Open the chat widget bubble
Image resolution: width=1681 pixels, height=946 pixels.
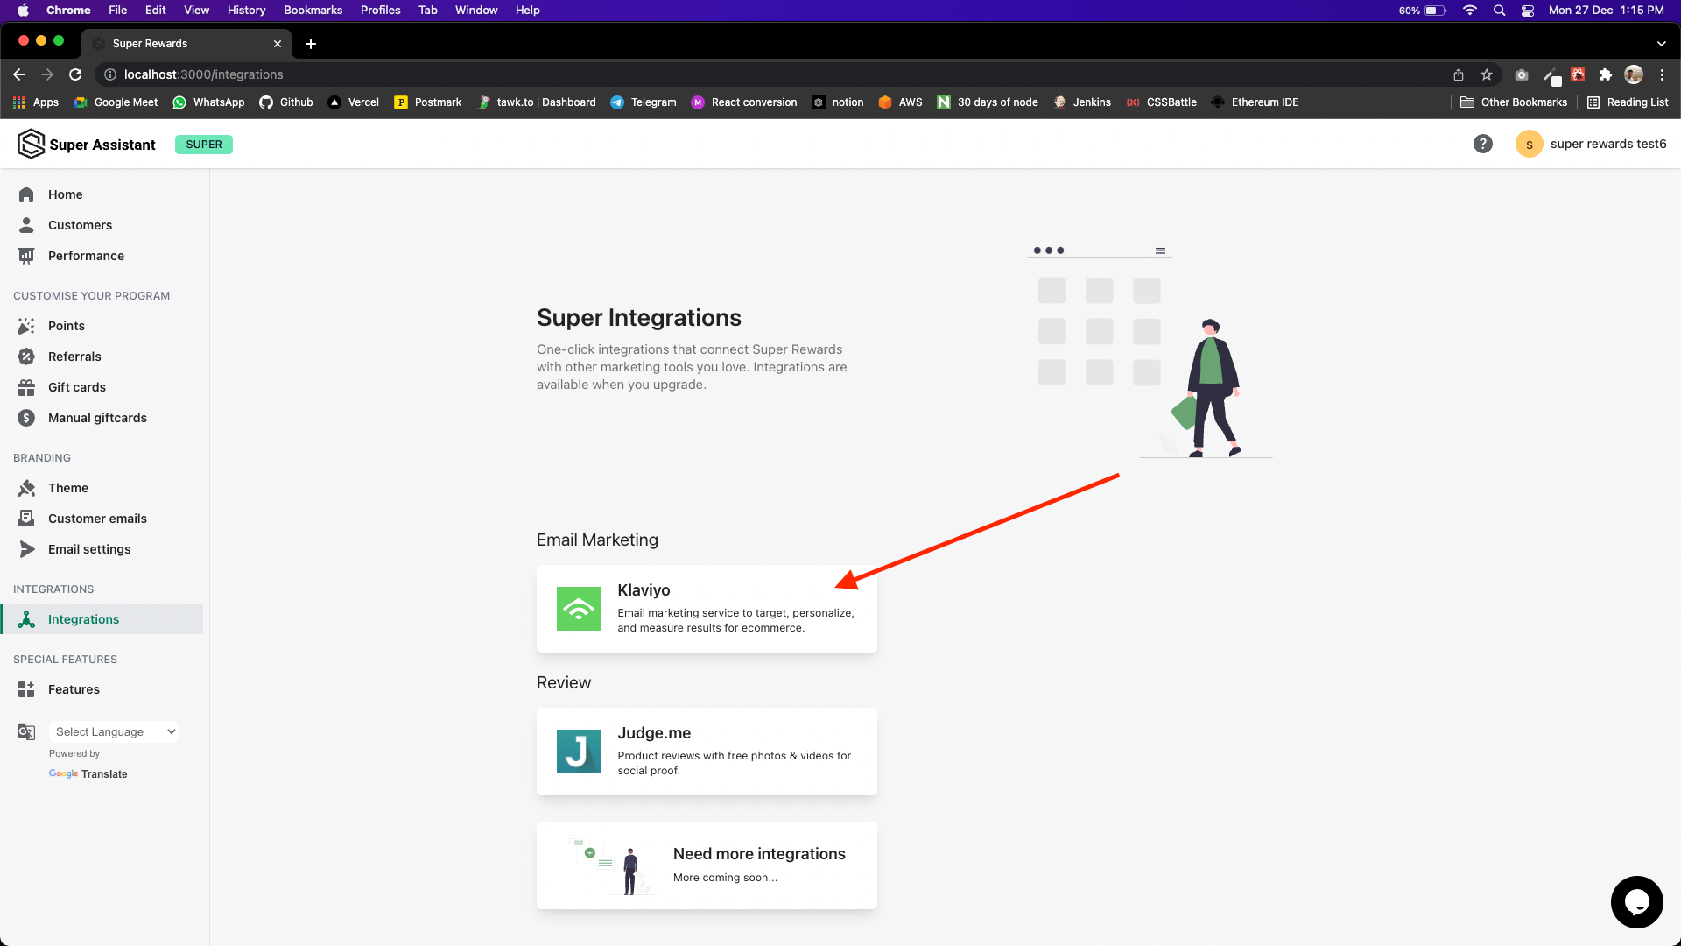(x=1635, y=901)
